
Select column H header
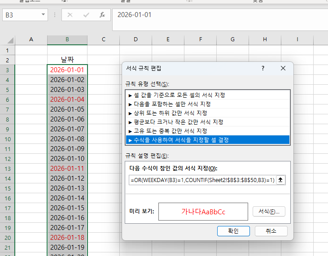click(265, 40)
